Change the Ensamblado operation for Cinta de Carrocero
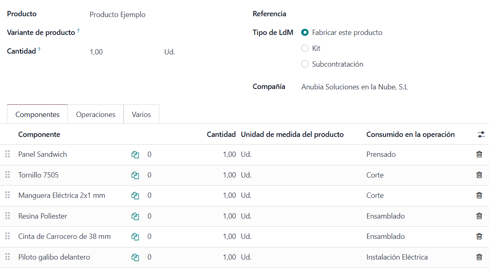The height and width of the screenshot is (273, 489). (385, 236)
